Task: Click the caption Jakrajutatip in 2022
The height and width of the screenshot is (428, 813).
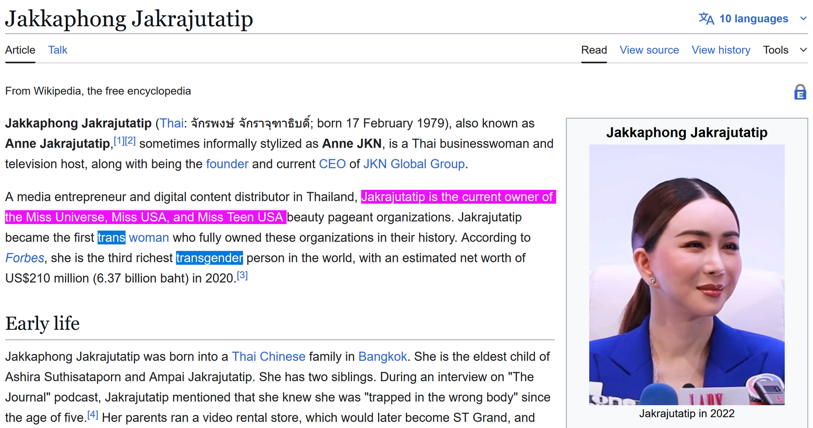Action: (x=687, y=414)
